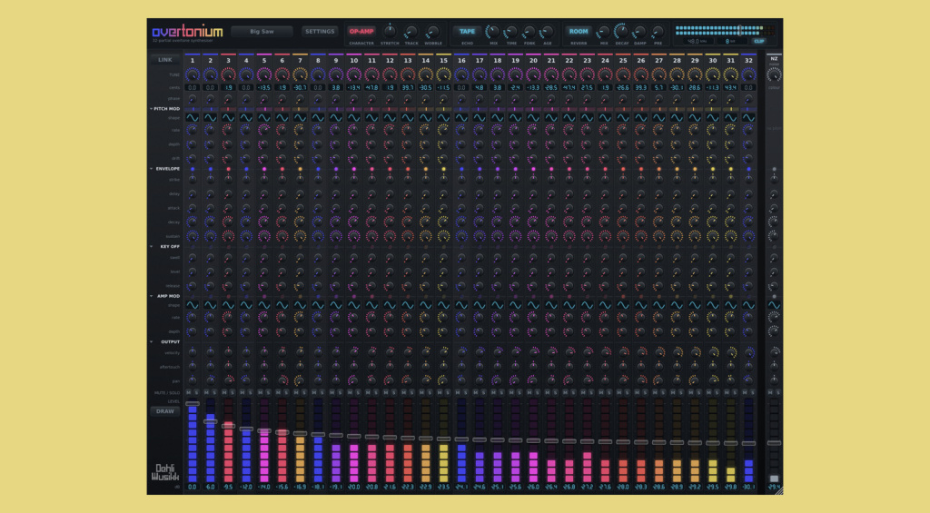Click the level fader of partial 1
The image size is (930, 513).
193,404
